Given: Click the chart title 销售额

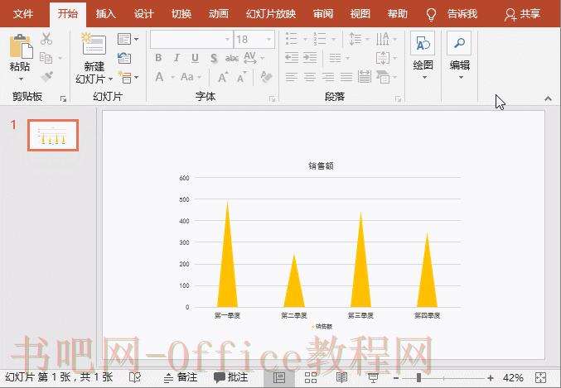Looking at the screenshot, I should click(321, 165).
